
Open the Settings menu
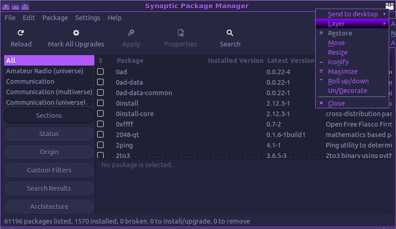(x=88, y=18)
